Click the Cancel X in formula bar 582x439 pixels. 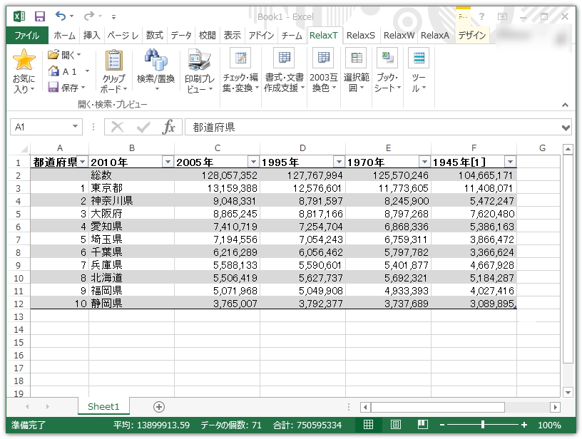click(x=117, y=127)
